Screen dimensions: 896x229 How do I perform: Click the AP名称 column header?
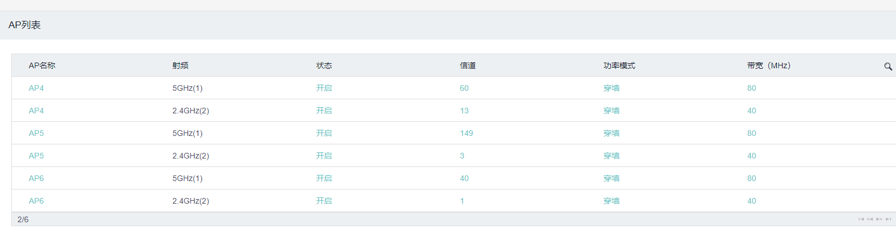(x=42, y=65)
